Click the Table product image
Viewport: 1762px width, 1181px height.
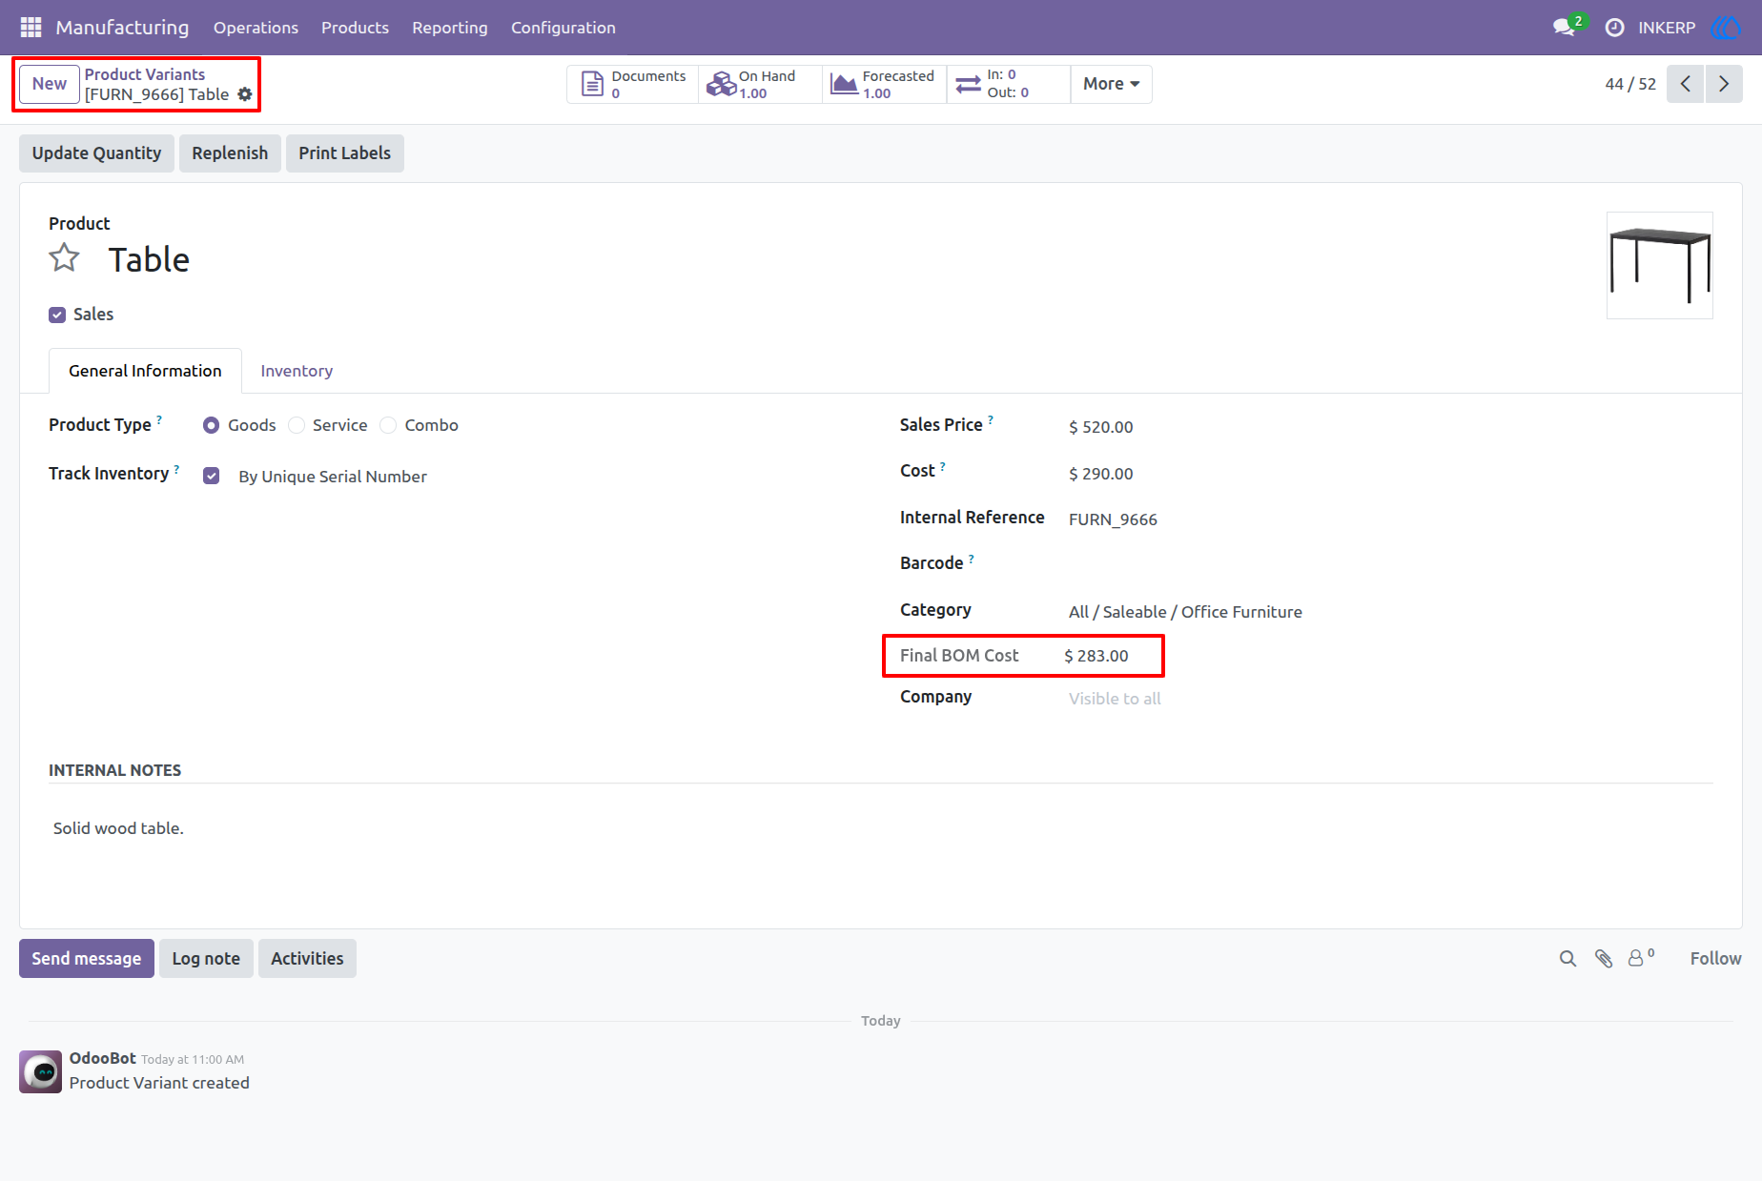(1659, 265)
